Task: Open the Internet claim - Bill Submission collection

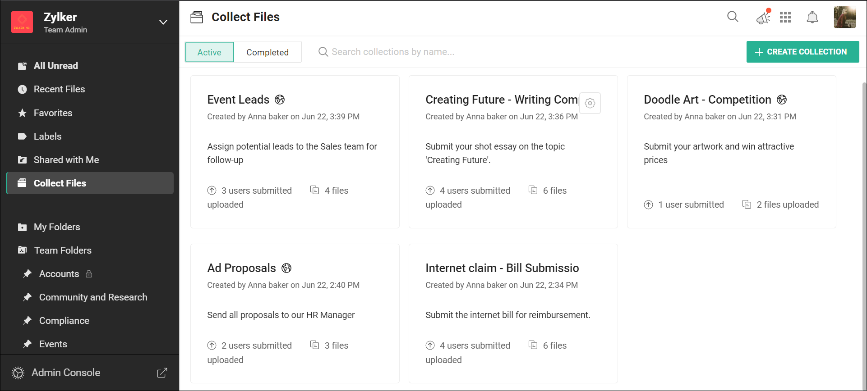Action: coord(502,268)
